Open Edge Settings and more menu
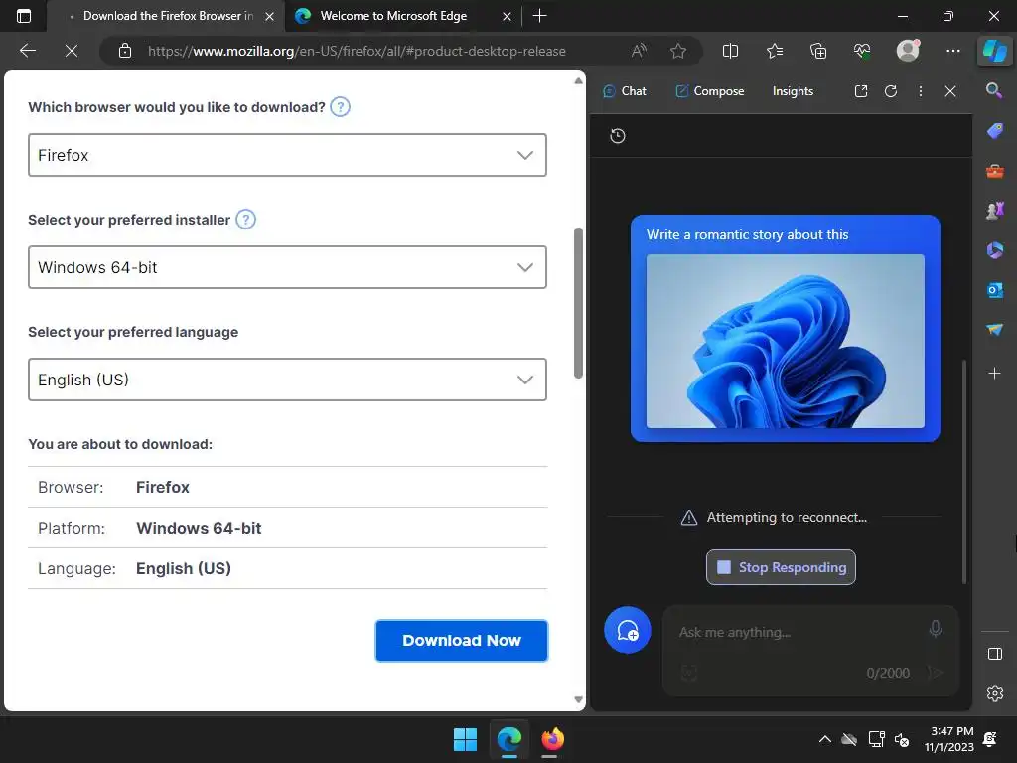1017x763 pixels. click(953, 51)
